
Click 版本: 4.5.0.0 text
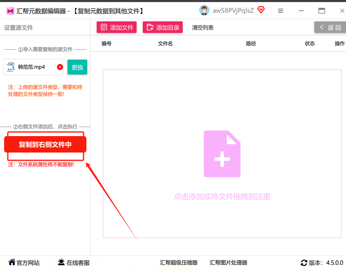(x=326, y=263)
